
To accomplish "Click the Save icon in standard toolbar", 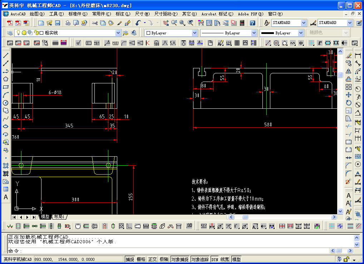I will [x=57, y=23].
